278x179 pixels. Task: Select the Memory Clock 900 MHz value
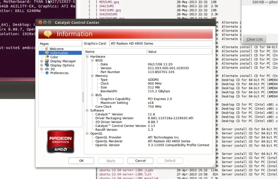[154, 84]
